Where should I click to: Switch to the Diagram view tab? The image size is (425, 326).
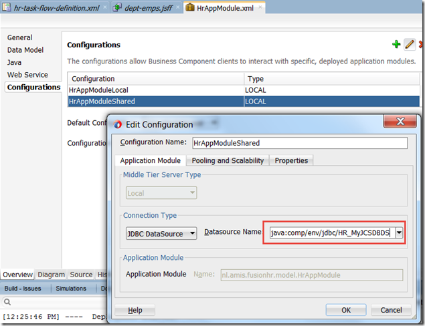[52, 275]
